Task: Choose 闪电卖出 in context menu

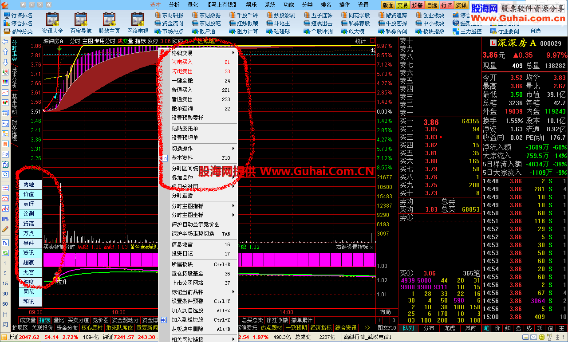Action: (x=203, y=71)
